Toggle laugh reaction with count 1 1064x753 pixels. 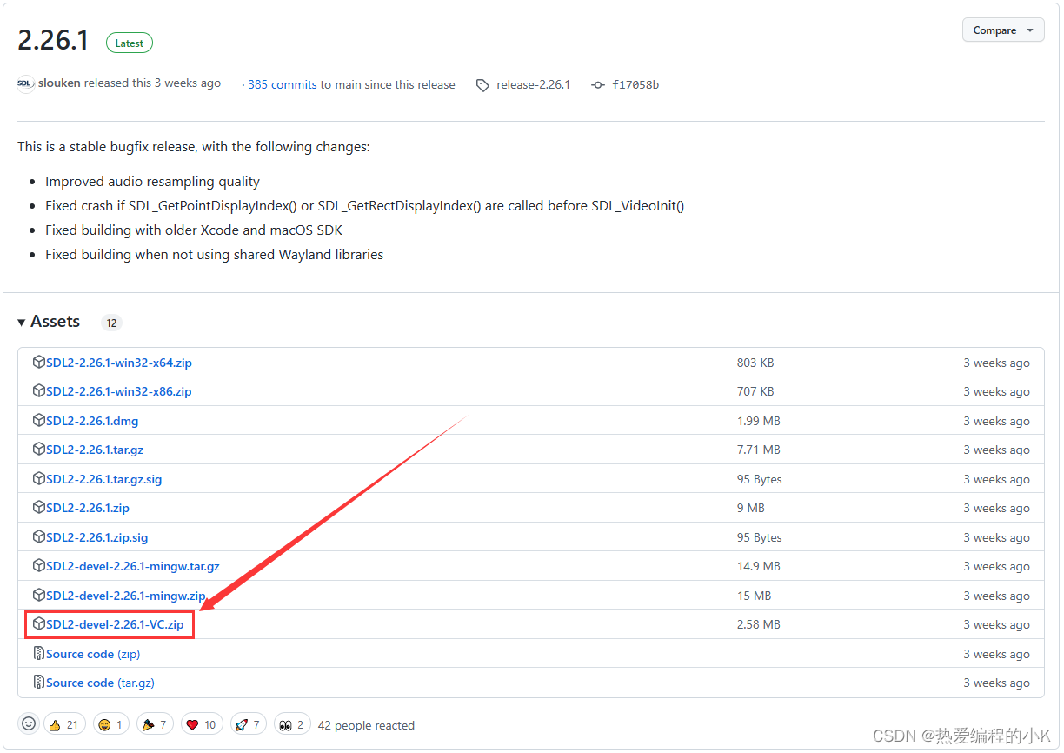[110, 724]
